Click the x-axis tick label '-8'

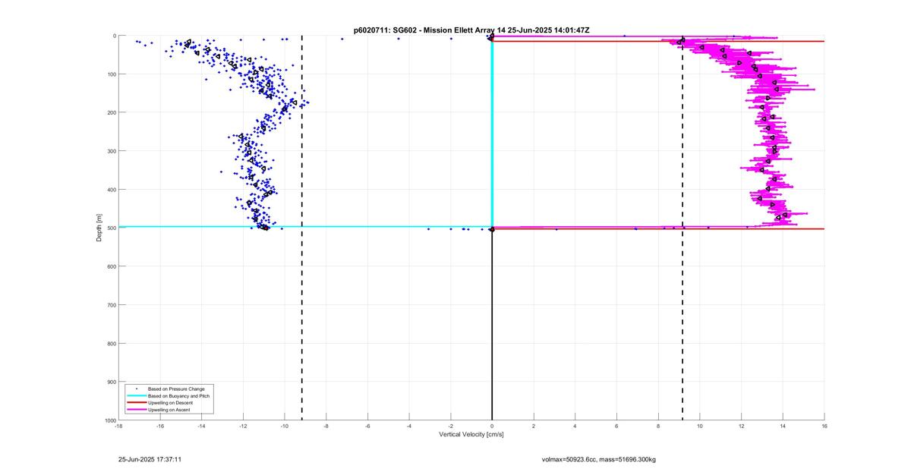(326, 426)
